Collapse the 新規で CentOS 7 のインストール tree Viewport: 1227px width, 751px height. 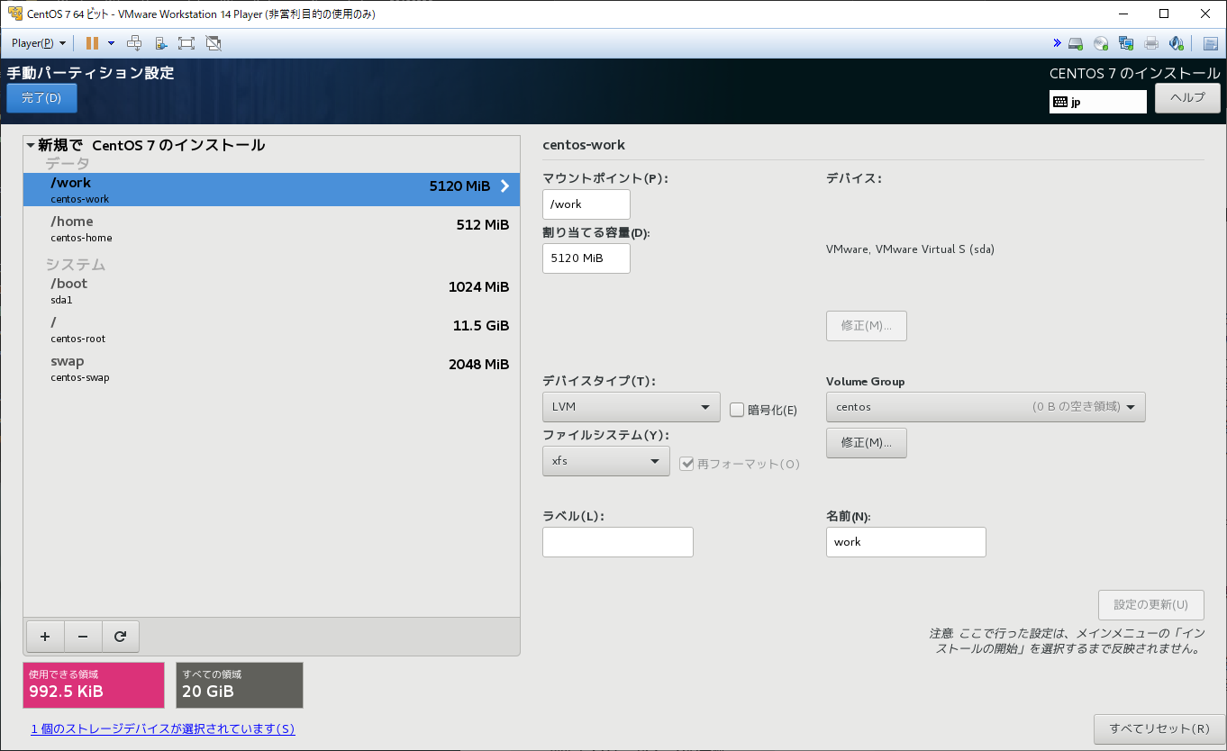[31, 145]
